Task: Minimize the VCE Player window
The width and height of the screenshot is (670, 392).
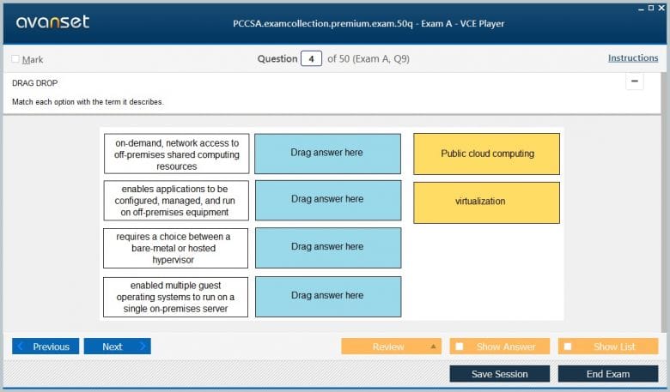Action: click(641, 8)
